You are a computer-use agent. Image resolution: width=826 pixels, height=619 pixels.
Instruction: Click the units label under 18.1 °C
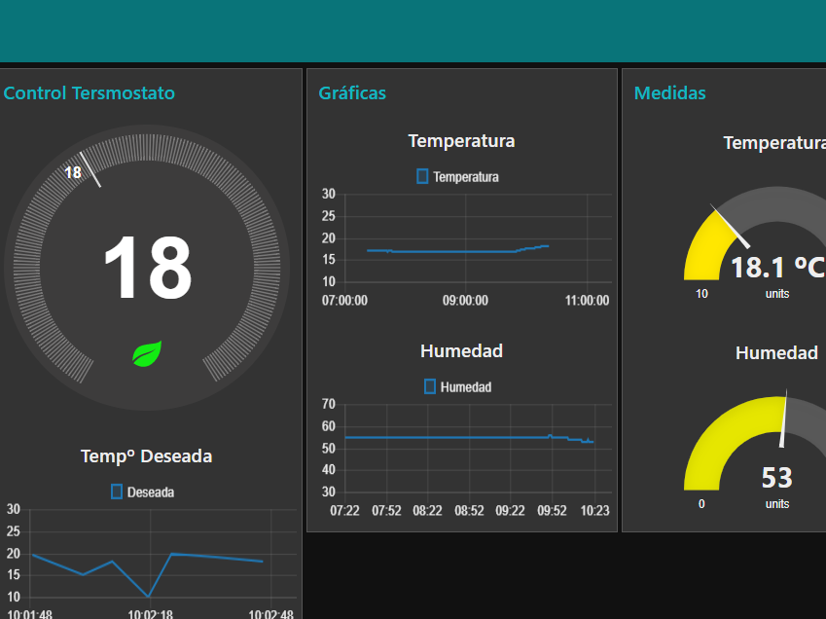pyautogui.click(x=776, y=293)
